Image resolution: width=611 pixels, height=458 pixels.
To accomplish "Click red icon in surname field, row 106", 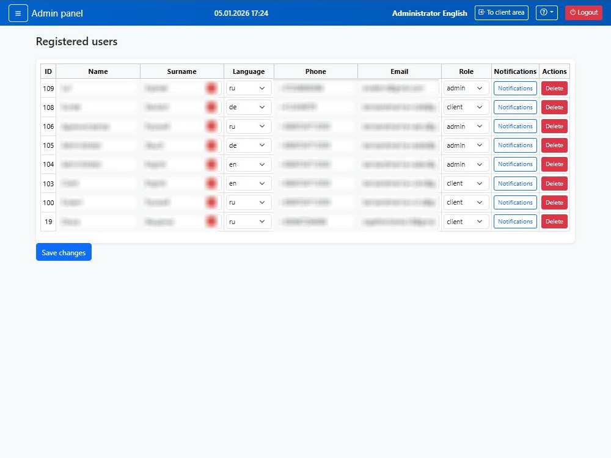I will point(211,126).
